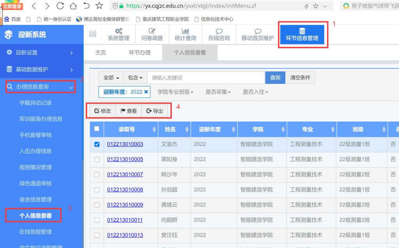
Task: Click the keyword search input field
Action: click(x=206, y=77)
